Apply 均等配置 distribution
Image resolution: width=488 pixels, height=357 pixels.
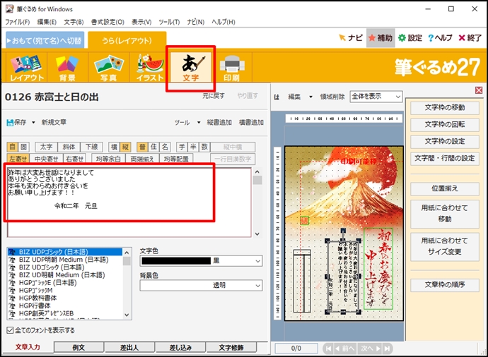176,159
